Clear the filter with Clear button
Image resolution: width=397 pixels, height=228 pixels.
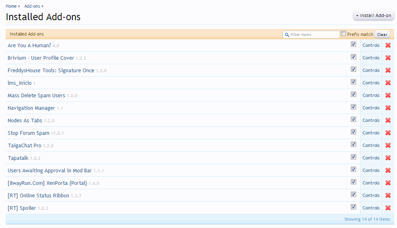pos(382,35)
